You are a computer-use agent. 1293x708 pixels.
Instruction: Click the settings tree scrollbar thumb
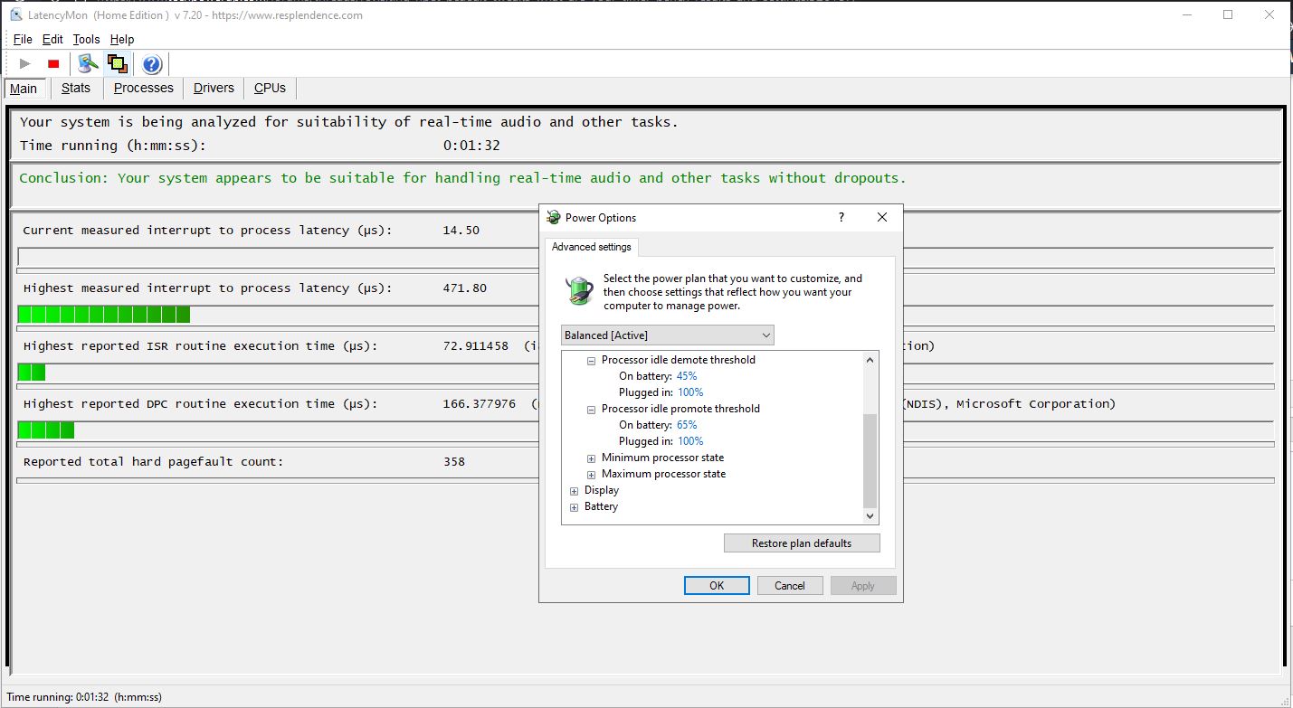pos(870,461)
